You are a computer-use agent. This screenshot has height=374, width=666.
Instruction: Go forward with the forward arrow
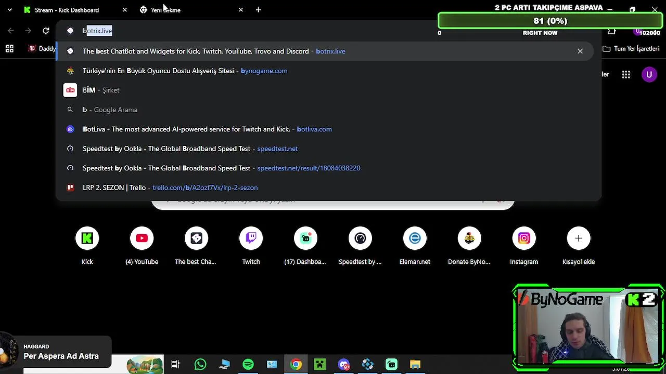click(x=28, y=31)
